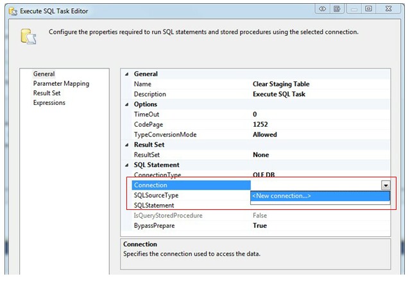The height and width of the screenshot is (281, 410).
Task: Choose <New connection...> from the list
Action: tap(282, 196)
